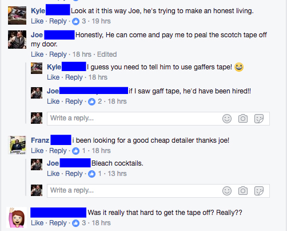Image resolution: width=287 pixels, height=231 pixels.
Task: Open sticker picker in first reply box
Action: point(259,119)
